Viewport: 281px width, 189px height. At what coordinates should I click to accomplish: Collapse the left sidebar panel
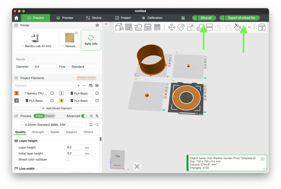106,24
